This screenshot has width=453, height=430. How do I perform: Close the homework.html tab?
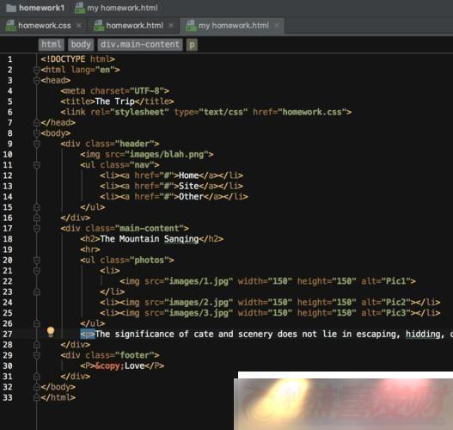pyautogui.click(x=171, y=26)
